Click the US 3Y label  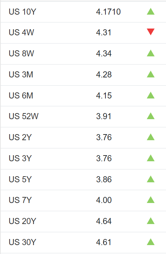(20, 158)
